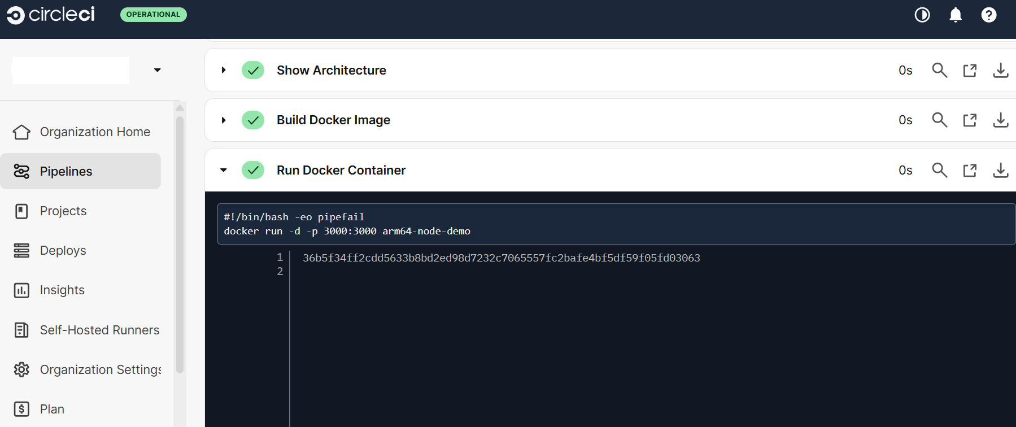Click the organization name field
Screen dimensions: 1016x427
(x=71, y=71)
